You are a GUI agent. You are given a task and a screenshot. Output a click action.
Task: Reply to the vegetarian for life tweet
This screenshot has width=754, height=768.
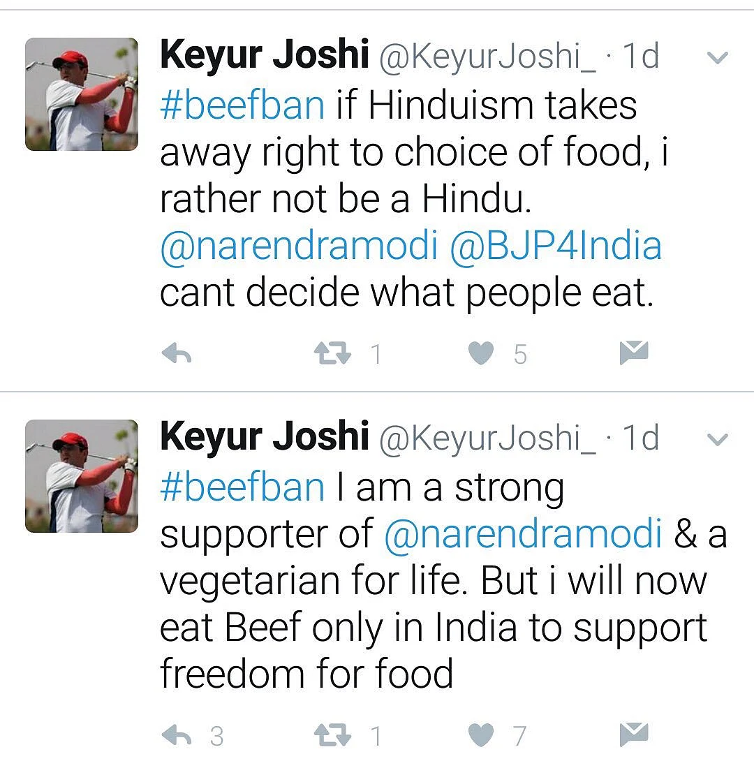pos(177,735)
